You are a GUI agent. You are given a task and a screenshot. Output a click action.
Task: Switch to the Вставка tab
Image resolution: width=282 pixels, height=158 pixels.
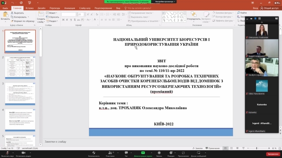coord(30,8)
